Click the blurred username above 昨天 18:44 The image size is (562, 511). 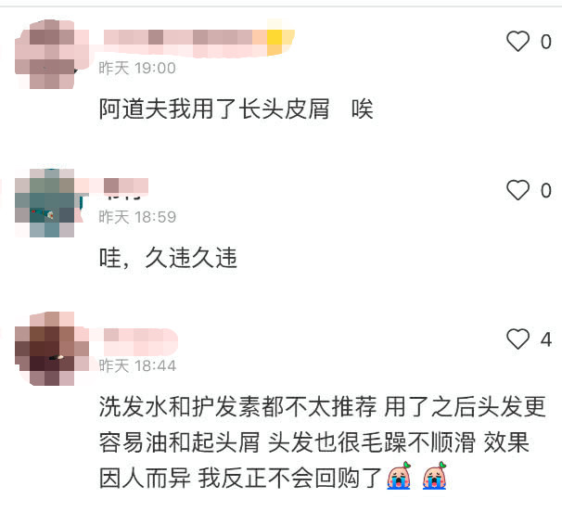141,340
